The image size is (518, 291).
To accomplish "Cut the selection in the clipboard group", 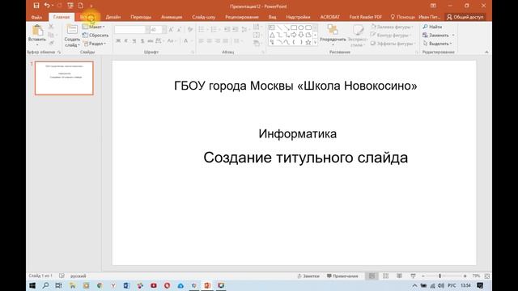I will tap(51, 27).
